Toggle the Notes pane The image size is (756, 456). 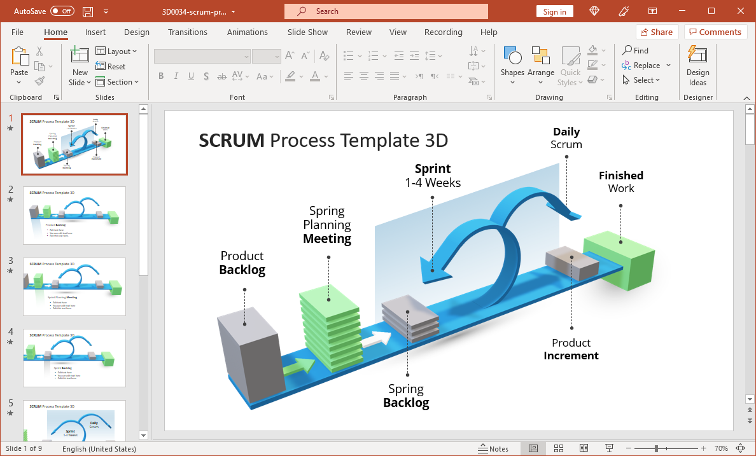[493, 448]
